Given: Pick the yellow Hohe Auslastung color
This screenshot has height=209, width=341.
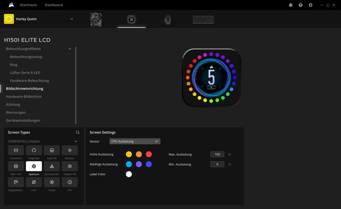Looking at the screenshot, I should 129,154.
